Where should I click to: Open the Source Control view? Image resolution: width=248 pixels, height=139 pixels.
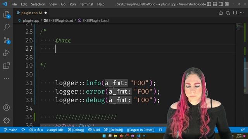(6, 40)
